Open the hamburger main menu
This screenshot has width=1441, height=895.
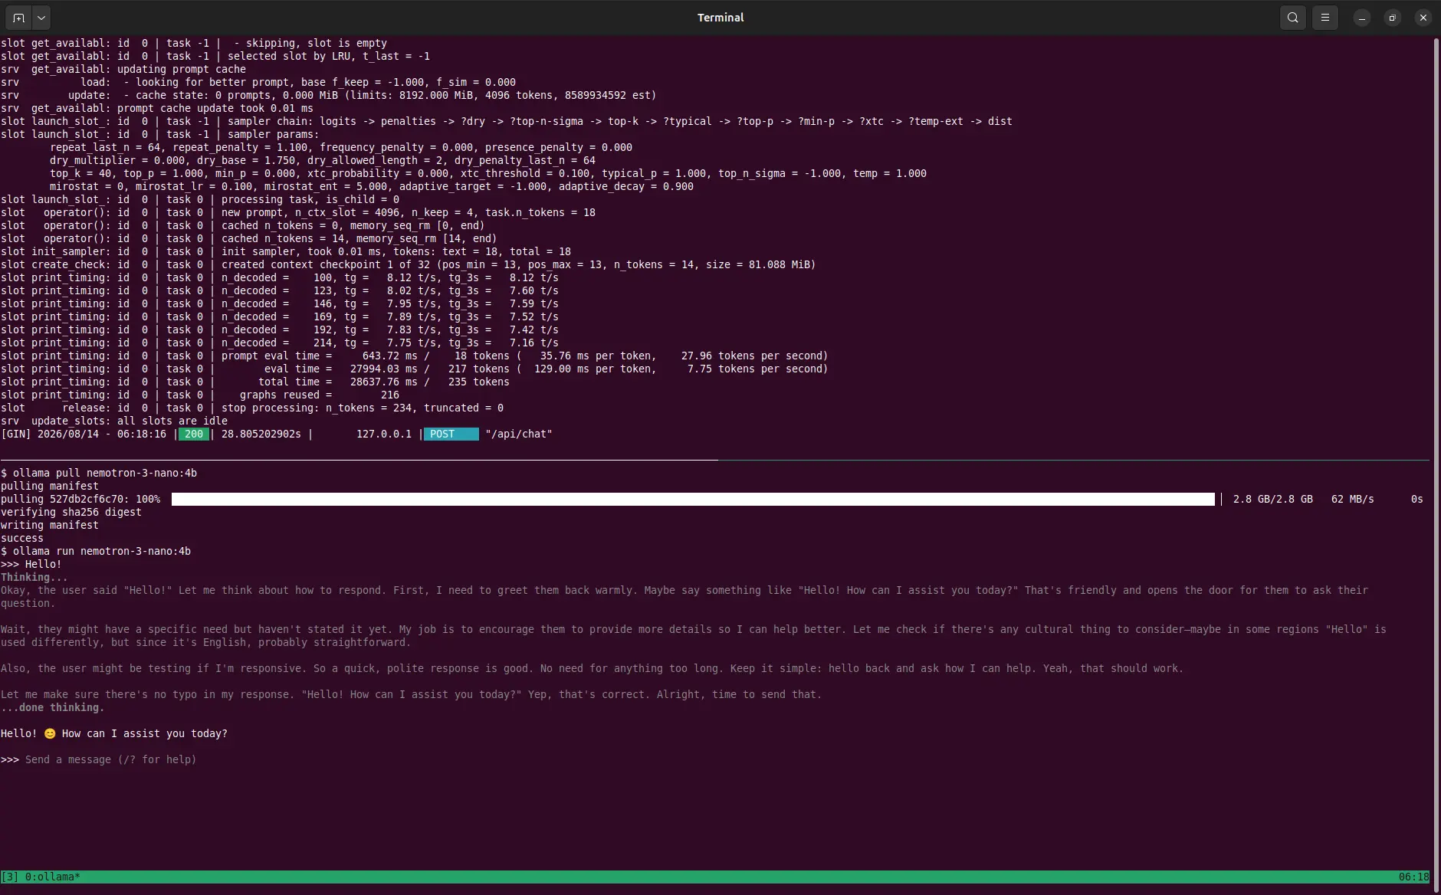click(x=1325, y=18)
